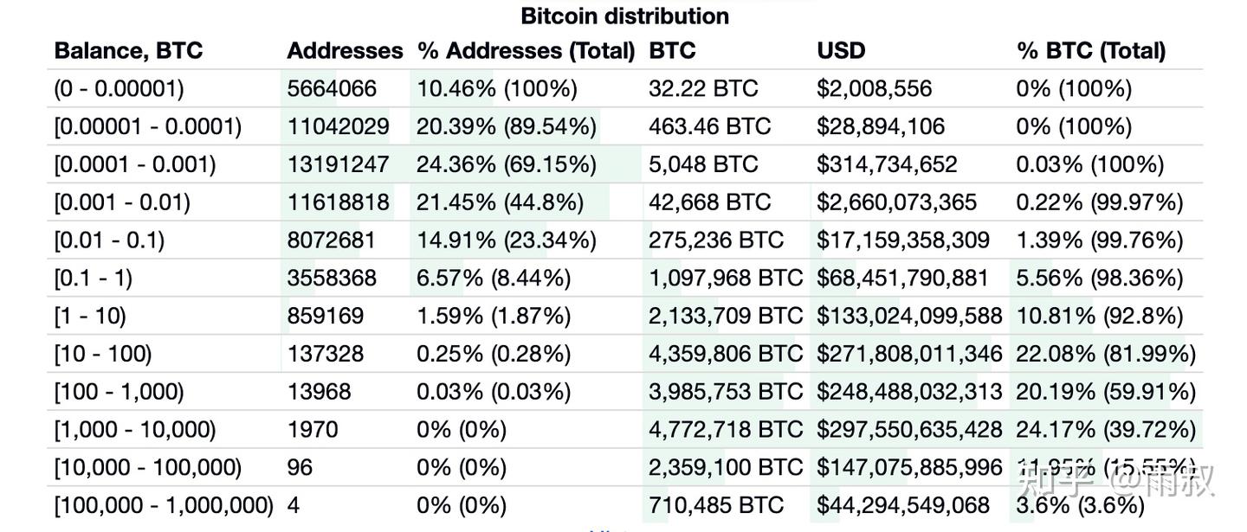Click the "% BTC (Total)" column header
This screenshot has width=1247, height=532.
[x=1091, y=50]
